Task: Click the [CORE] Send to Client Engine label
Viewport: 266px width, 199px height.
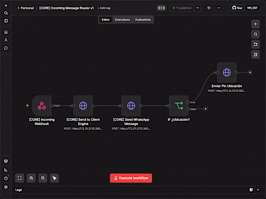Action: tap(83, 122)
